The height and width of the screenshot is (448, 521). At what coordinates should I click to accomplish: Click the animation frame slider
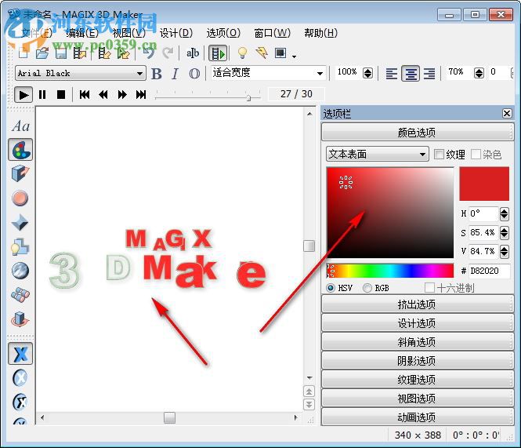pyautogui.click(x=248, y=97)
